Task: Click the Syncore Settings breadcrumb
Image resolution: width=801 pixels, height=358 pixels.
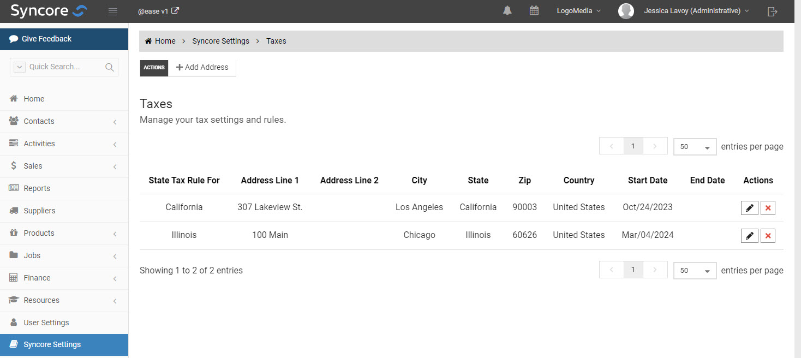Action: point(220,41)
